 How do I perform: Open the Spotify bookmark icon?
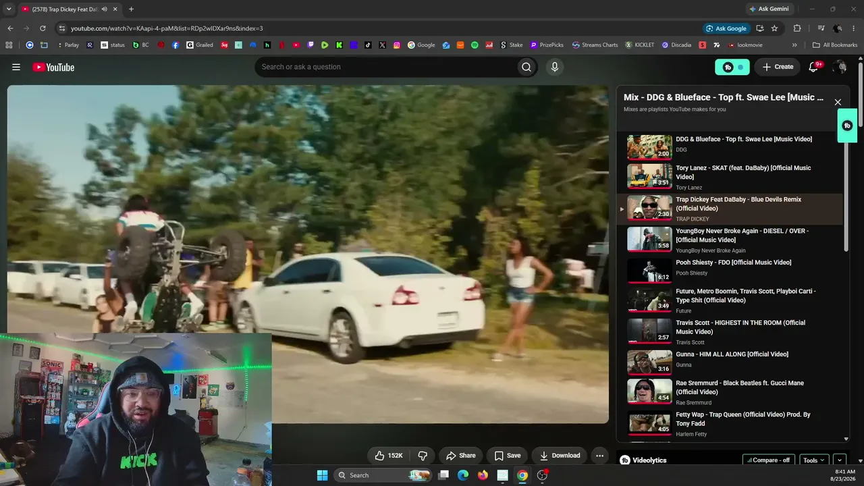(475, 45)
